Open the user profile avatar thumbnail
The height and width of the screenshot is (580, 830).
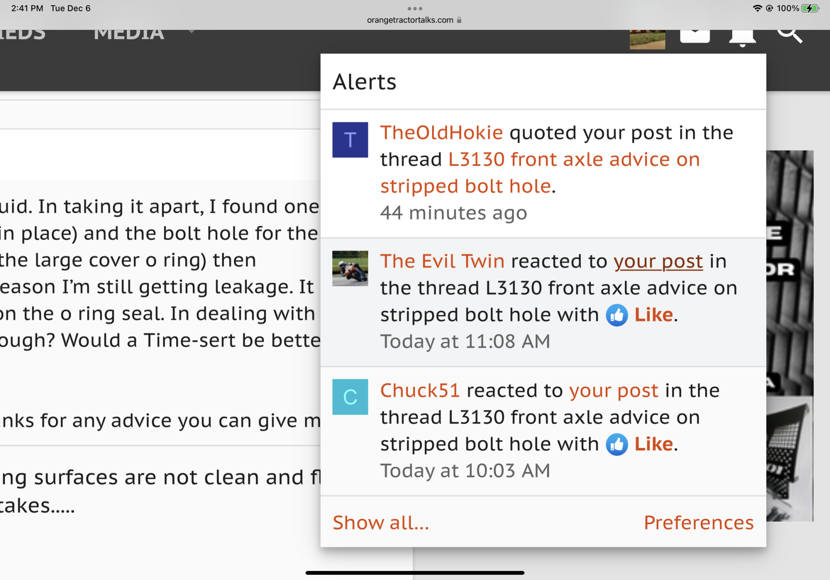pos(647,39)
